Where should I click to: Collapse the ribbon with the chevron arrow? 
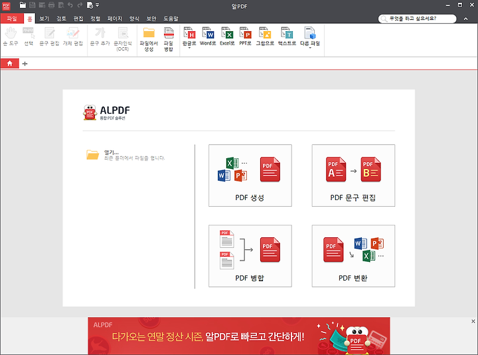click(x=466, y=19)
